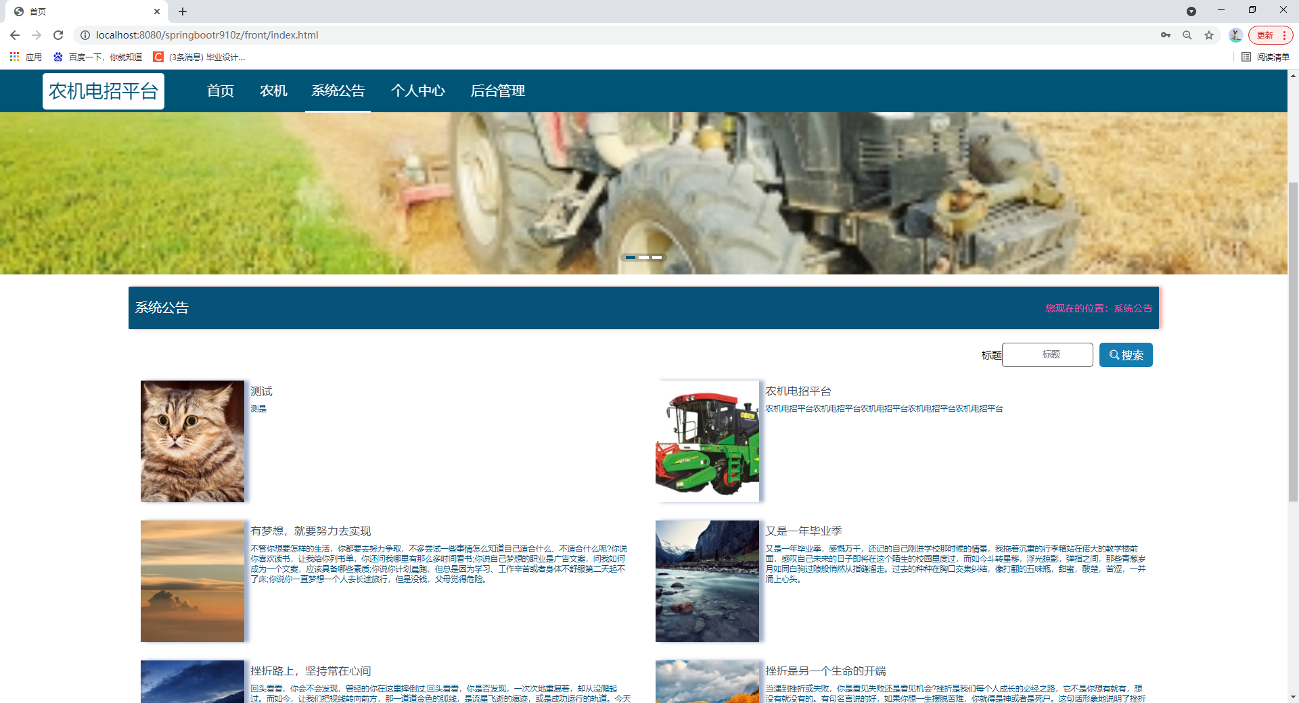Open the Chrome profile avatar
1299x703 pixels.
[x=1235, y=35]
